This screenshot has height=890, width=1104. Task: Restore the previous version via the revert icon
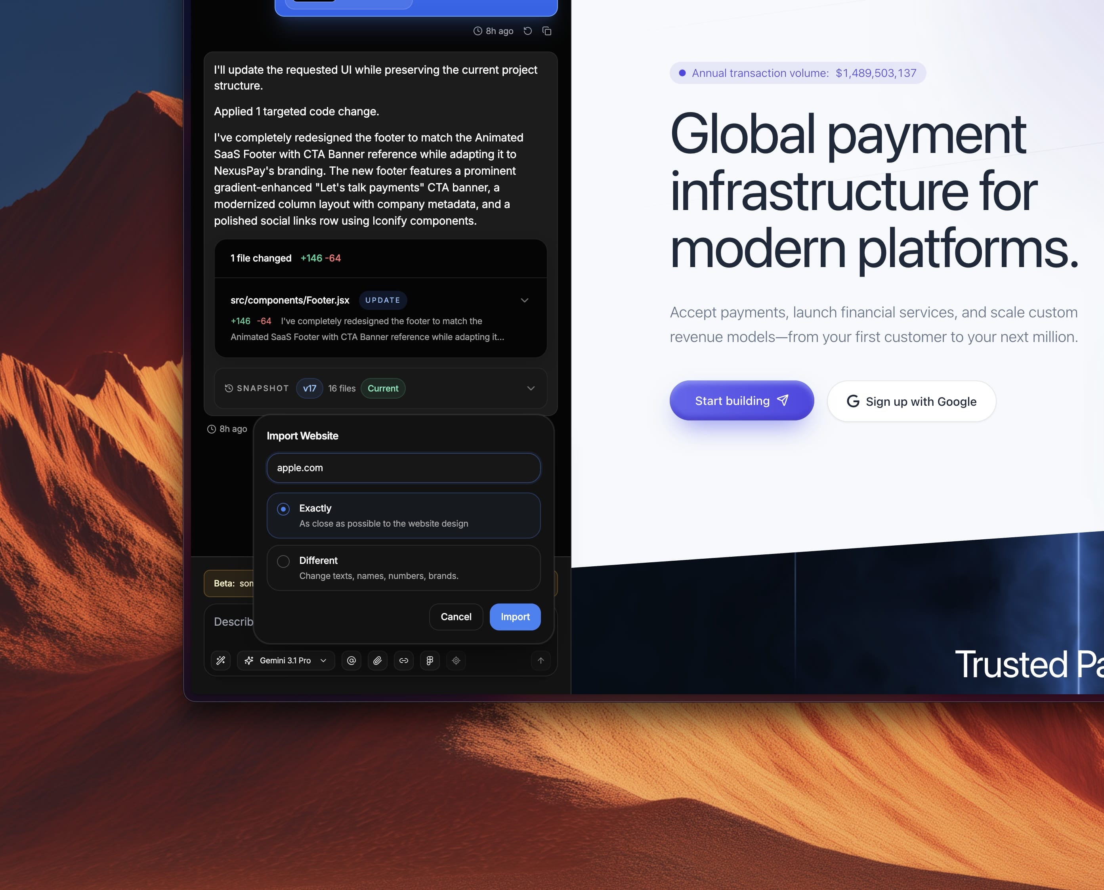(527, 31)
